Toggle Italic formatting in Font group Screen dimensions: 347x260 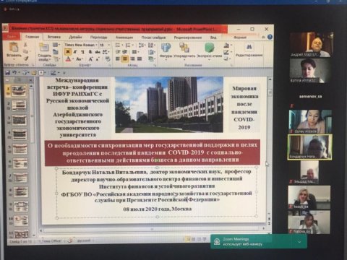pos(75,51)
